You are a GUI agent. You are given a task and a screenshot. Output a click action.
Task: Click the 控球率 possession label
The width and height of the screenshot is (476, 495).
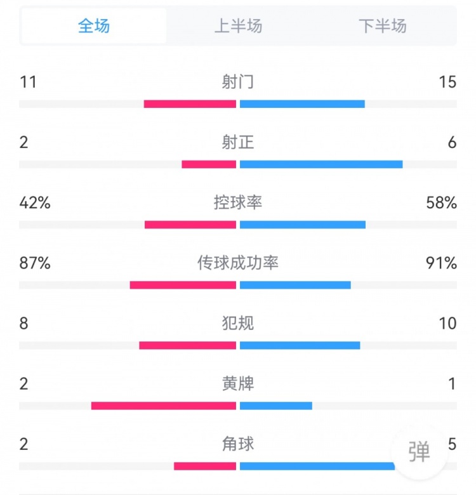(x=238, y=202)
